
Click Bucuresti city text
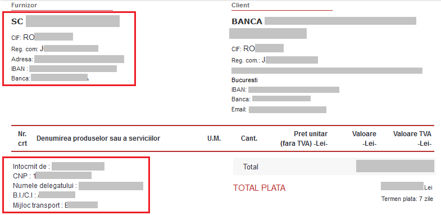[x=244, y=80]
